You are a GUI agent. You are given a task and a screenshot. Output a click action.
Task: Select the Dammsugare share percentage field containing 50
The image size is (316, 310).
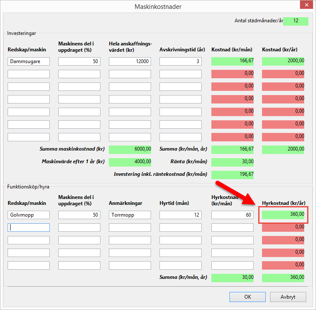pos(79,61)
